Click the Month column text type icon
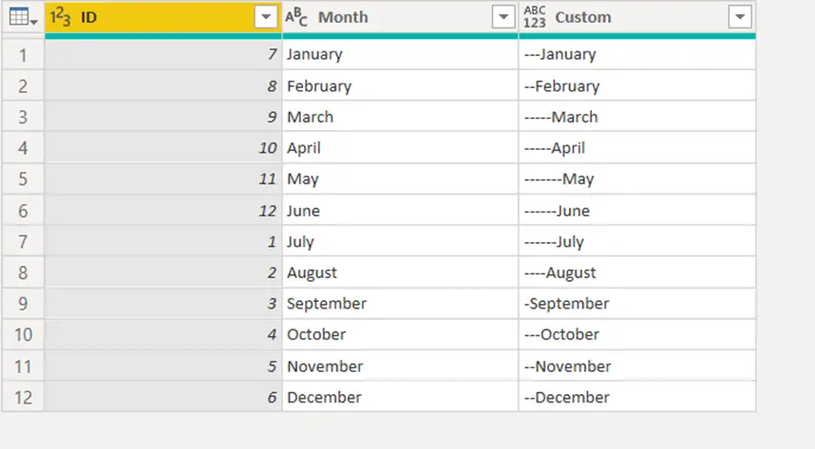Screen dimensions: 815x449 tap(296, 17)
